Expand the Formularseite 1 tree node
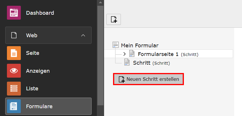The image size is (242, 116). [x=125, y=54]
